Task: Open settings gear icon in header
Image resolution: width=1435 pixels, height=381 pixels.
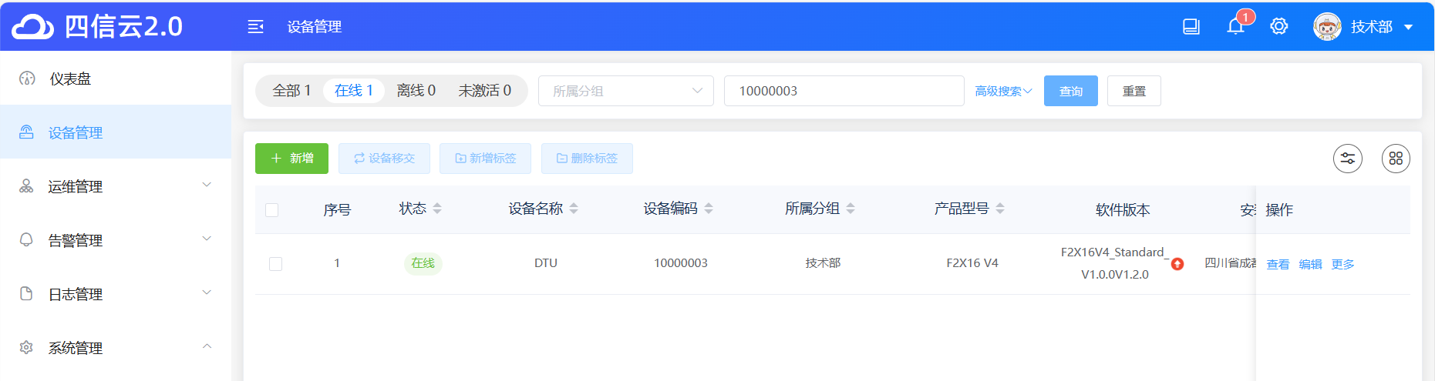Action: (x=1279, y=27)
